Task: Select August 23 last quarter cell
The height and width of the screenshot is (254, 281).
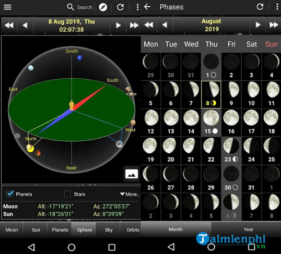Action: (231, 151)
